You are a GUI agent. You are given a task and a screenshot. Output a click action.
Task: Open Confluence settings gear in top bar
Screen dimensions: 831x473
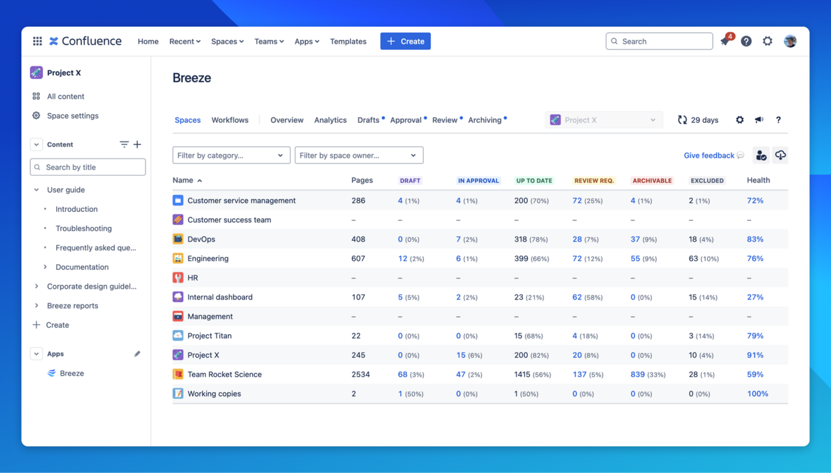point(768,41)
